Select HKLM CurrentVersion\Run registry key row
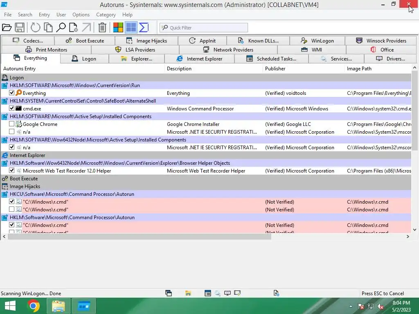Screen dimensions: 419x314 pos(206,85)
